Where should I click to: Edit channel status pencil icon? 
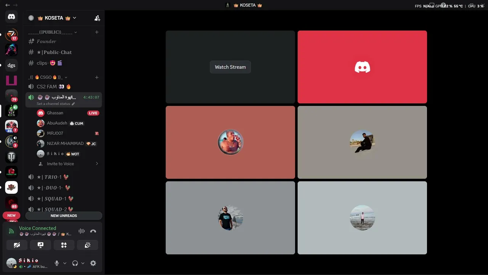(x=74, y=104)
